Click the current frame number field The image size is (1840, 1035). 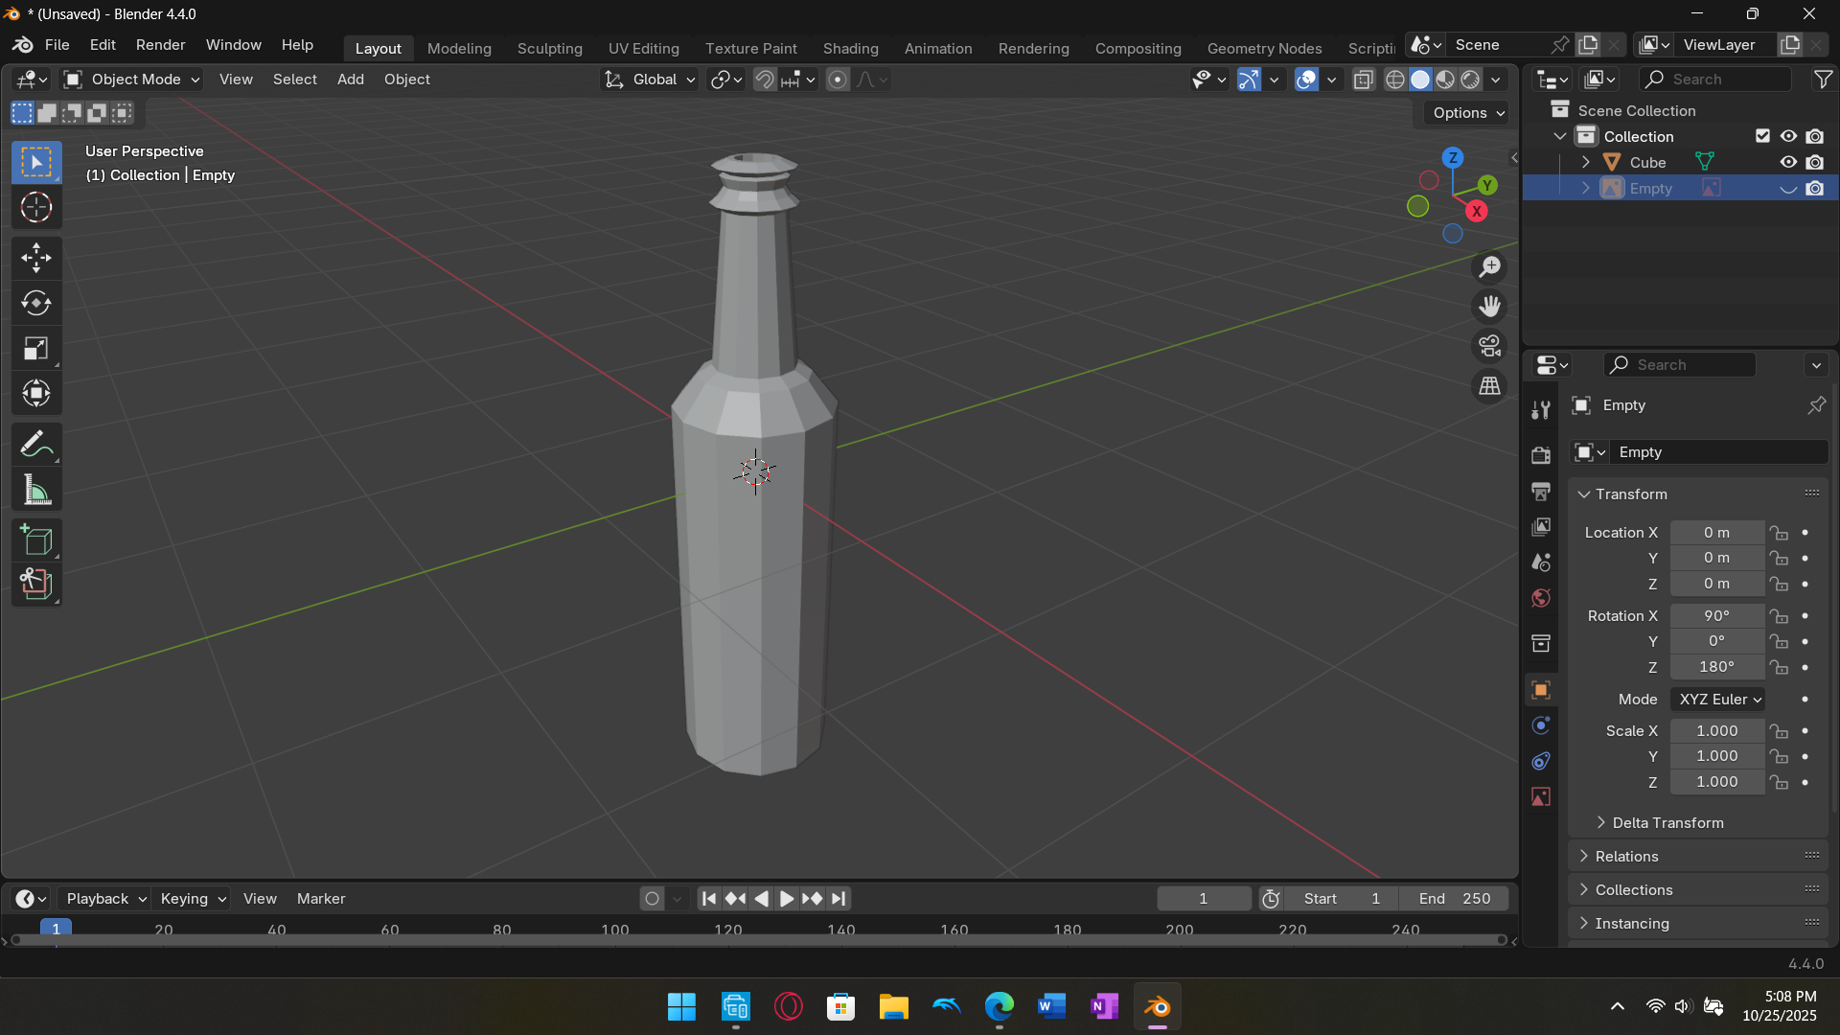(1204, 899)
